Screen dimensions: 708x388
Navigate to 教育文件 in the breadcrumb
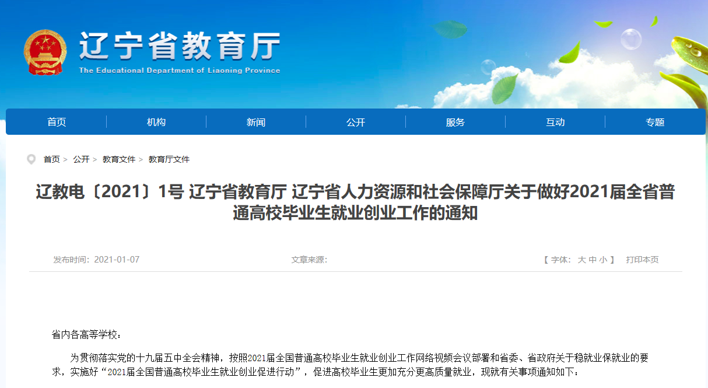pyautogui.click(x=119, y=159)
